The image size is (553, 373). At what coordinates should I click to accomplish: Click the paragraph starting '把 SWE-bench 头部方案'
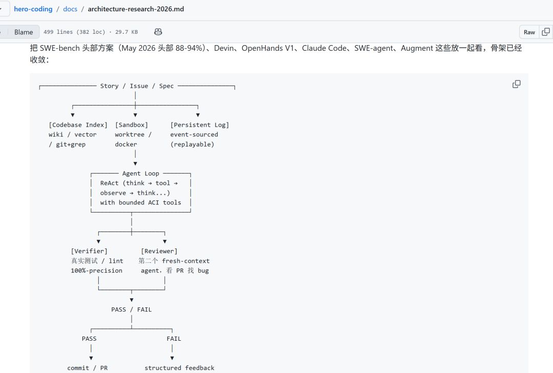[276, 54]
